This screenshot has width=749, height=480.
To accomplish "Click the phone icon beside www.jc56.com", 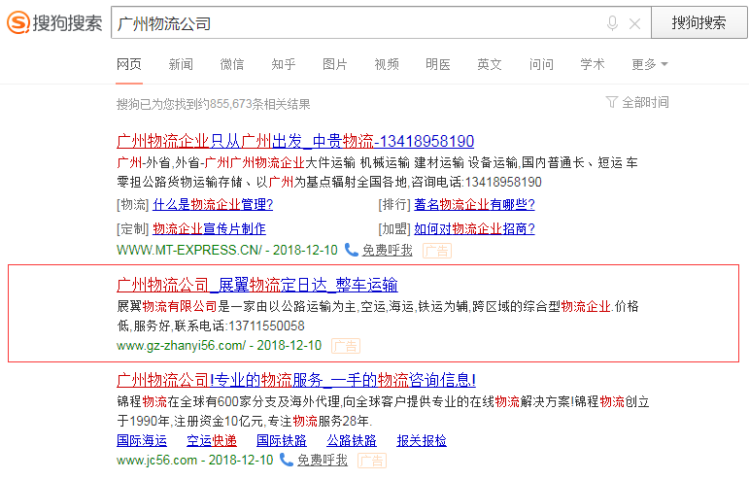I will 287,460.
